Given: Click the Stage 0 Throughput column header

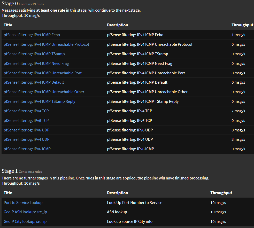Looking at the screenshot, I should (x=242, y=25).
